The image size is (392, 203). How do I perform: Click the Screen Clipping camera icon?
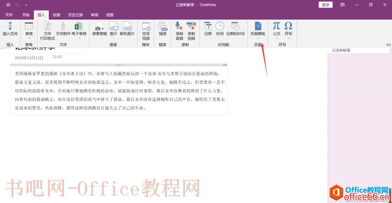pyautogui.click(x=100, y=26)
